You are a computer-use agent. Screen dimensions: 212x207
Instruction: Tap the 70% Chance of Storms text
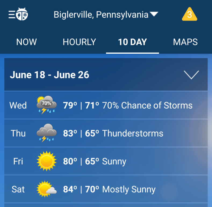pos(147,105)
